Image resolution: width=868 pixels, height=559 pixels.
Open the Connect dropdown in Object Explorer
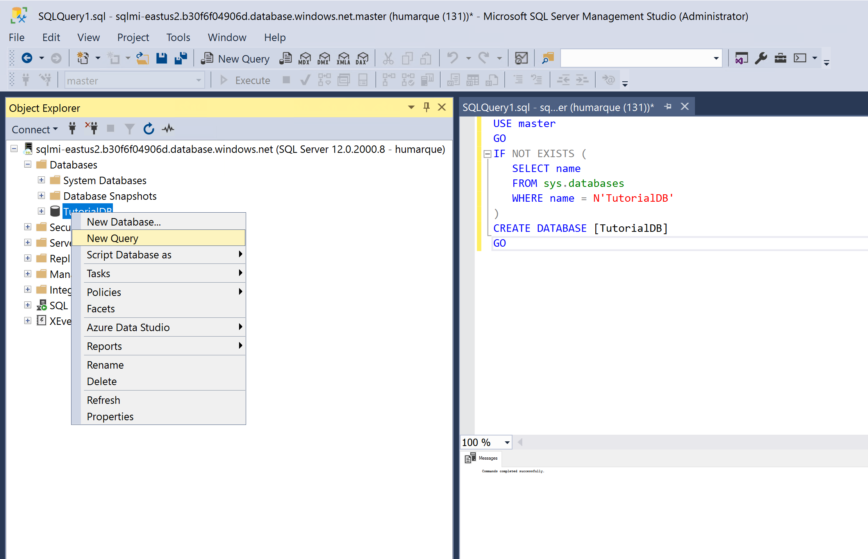point(35,129)
